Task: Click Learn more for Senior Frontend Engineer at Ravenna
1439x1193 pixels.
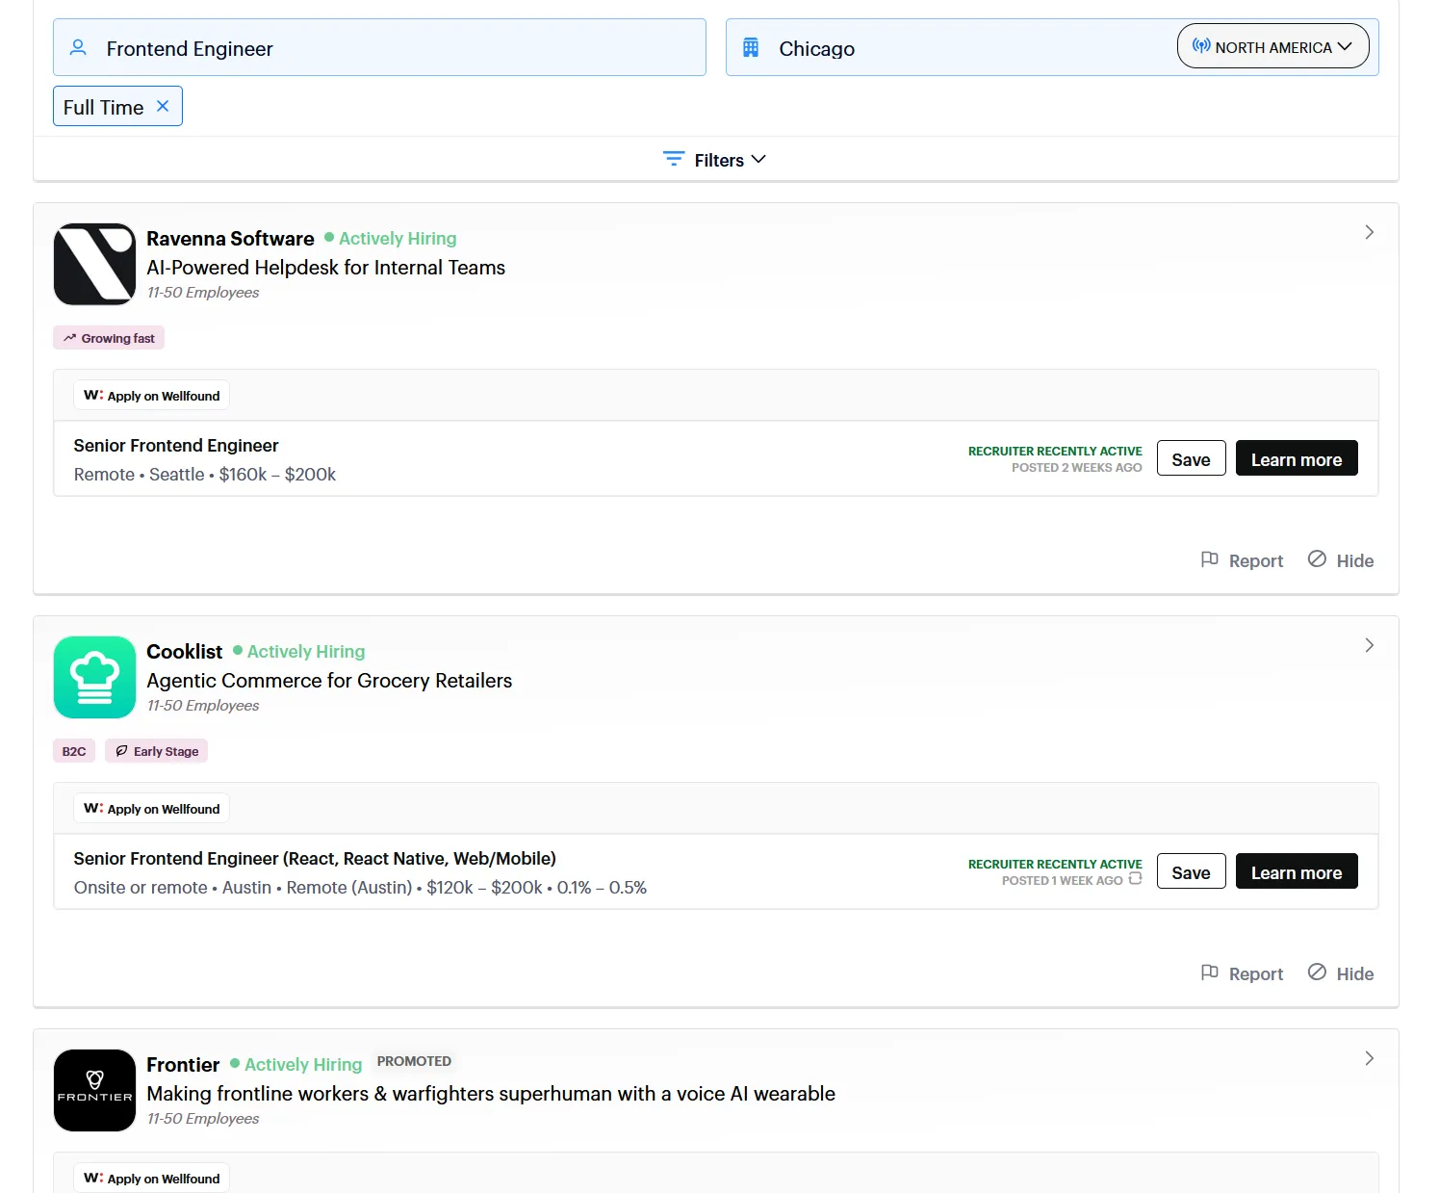Action: pos(1297,458)
